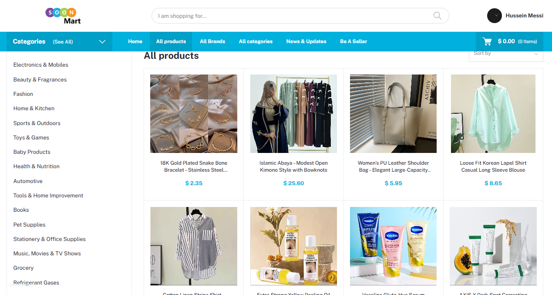Screen dimensions: 552x295
Task: Open Vaseline Gluta-Hya product image
Action: (394, 246)
